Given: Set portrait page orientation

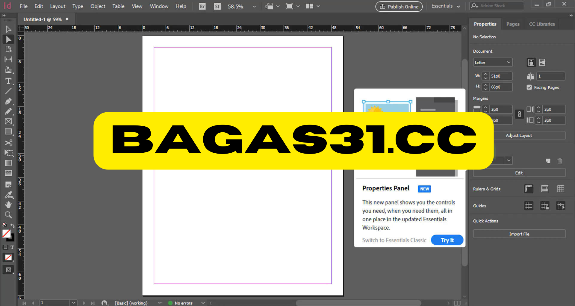Looking at the screenshot, I should point(531,62).
